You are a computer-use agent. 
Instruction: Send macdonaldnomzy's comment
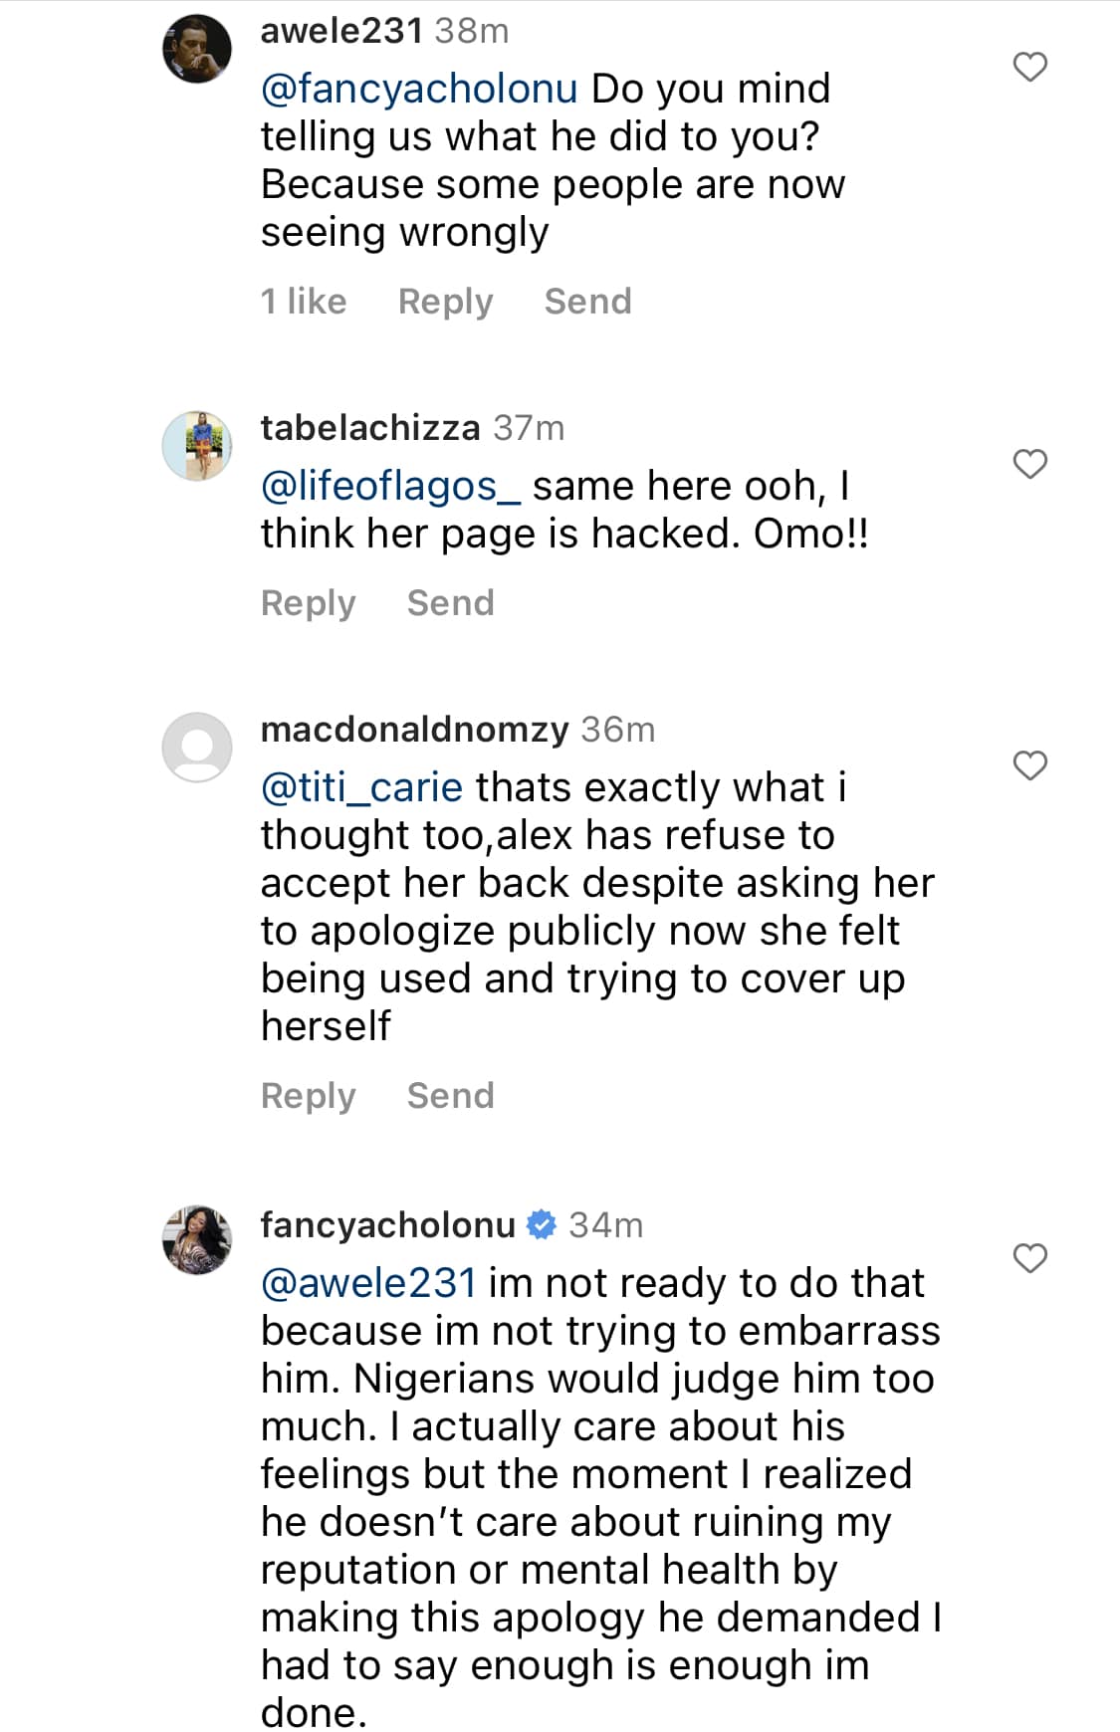click(x=450, y=1096)
